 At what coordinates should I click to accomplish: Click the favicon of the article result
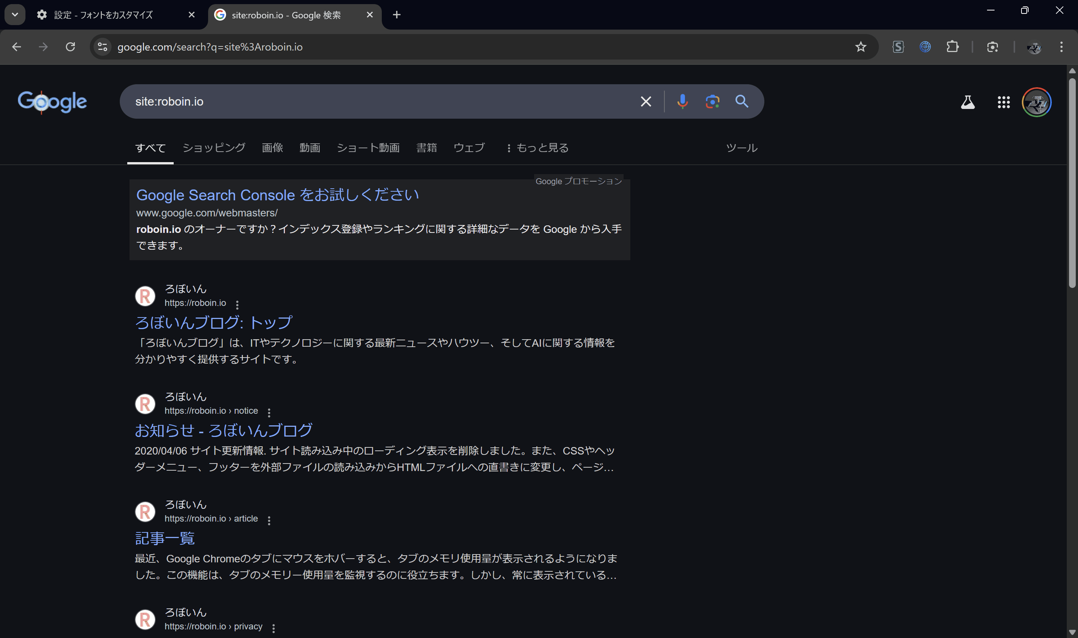coord(145,512)
